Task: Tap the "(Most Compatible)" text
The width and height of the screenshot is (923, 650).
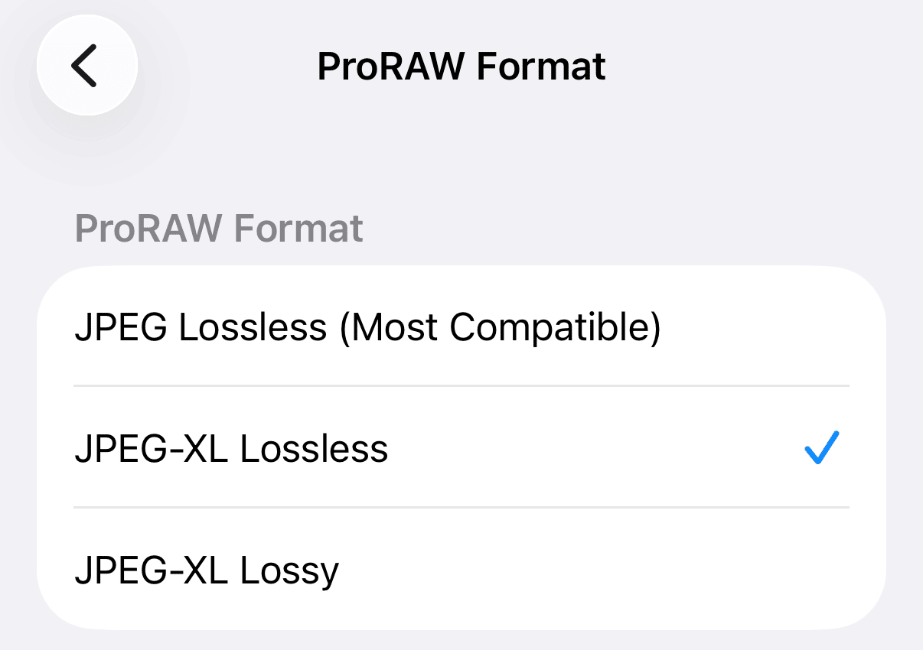Action: [499, 328]
